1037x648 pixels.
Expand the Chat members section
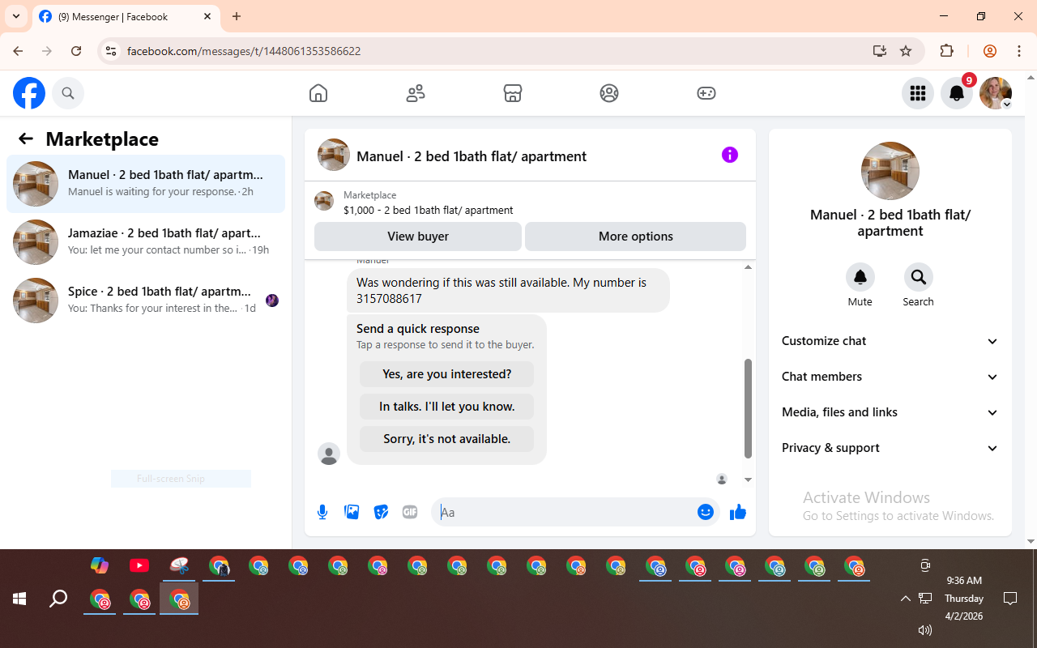click(890, 377)
